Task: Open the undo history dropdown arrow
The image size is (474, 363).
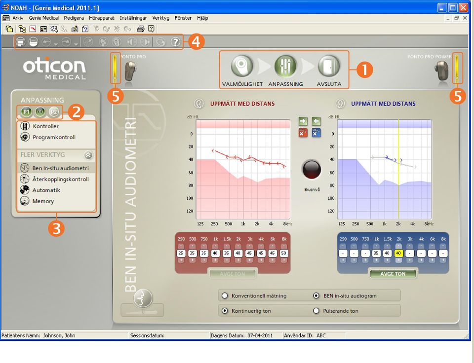Action: click(x=55, y=45)
